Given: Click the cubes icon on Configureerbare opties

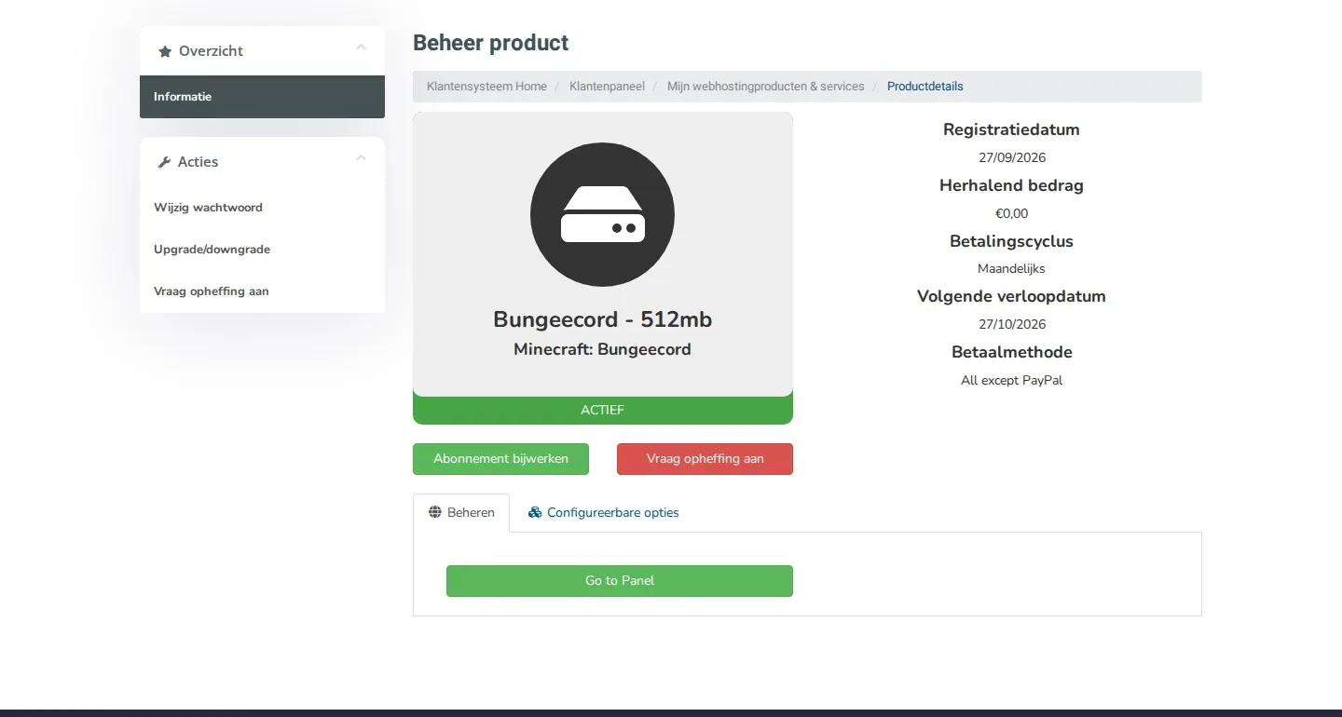Looking at the screenshot, I should point(535,512).
